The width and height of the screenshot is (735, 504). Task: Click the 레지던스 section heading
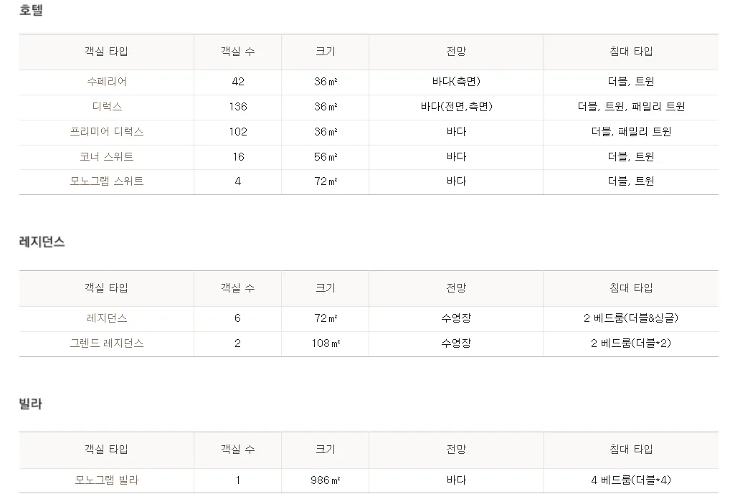coord(42,242)
